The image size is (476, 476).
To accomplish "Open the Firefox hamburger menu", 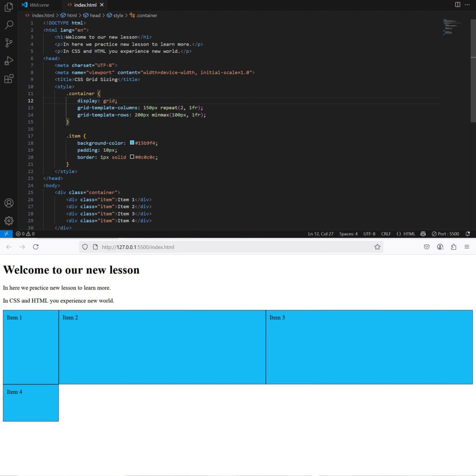I will coord(467,247).
